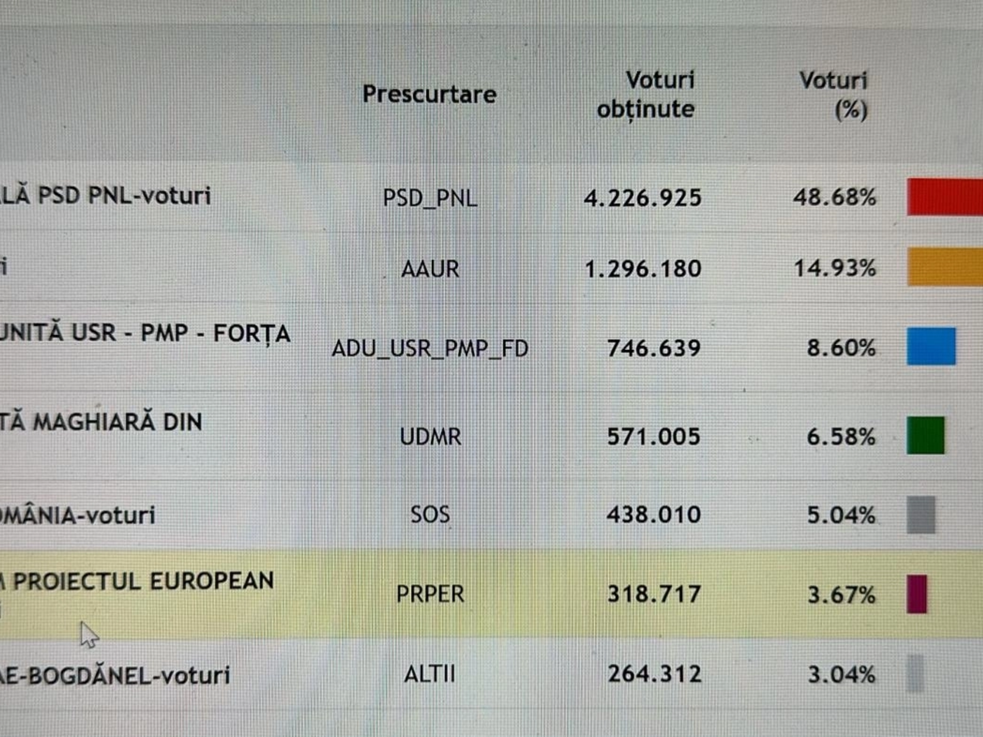Click the 4.226.925 votes value

tap(643, 198)
